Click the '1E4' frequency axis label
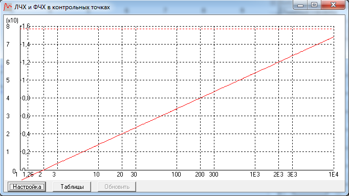The width and height of the screenshot is (349, 196). [334, 175]
